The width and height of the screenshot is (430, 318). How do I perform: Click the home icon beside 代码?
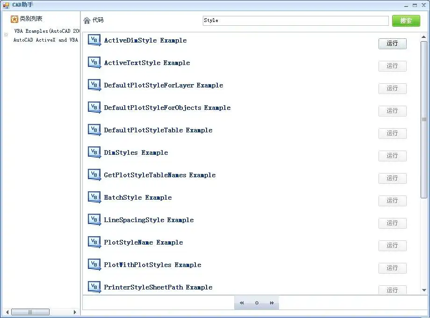[x=87, y=20]
